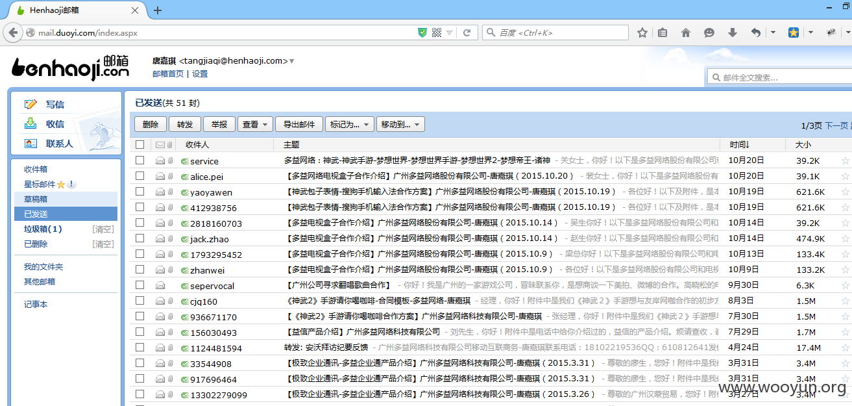Open new browser tab with plus icon
Screen dimensions: 852x406
coord(158,10)
